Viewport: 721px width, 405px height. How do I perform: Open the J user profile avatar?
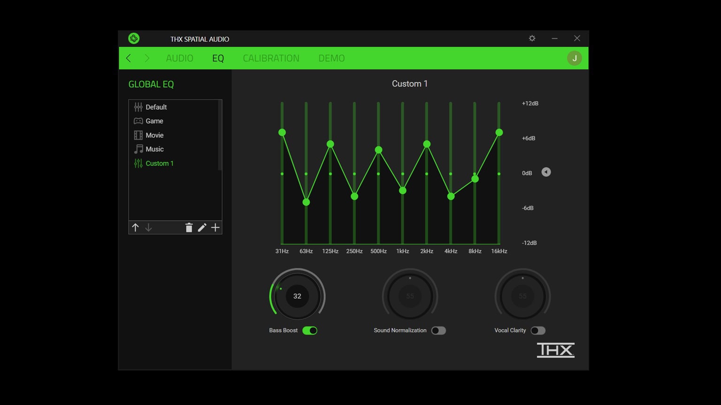[574, 58]
